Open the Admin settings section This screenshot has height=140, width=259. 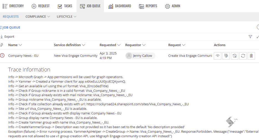[172, 6]
